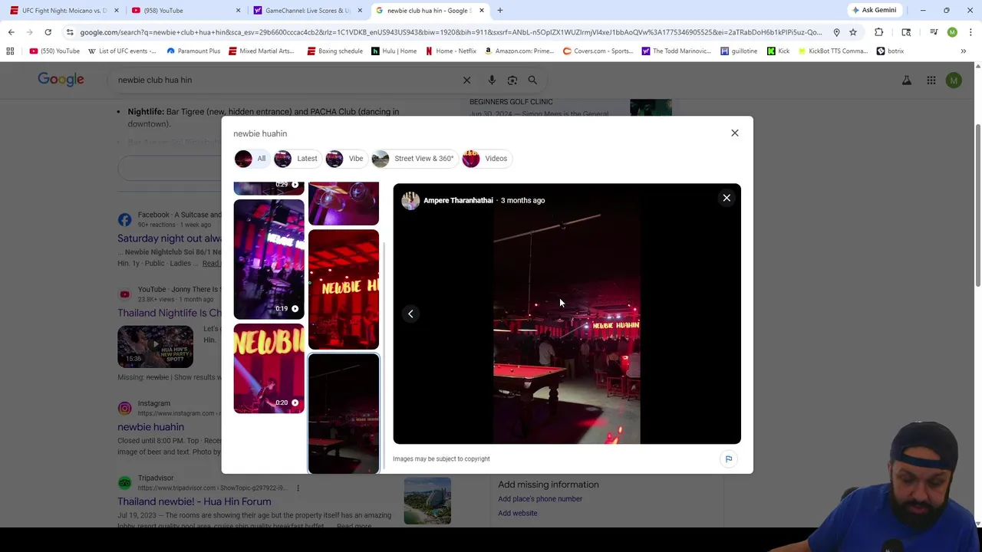Open Search Labs flask icon
982x552 pixels.
tap(906, 80)
